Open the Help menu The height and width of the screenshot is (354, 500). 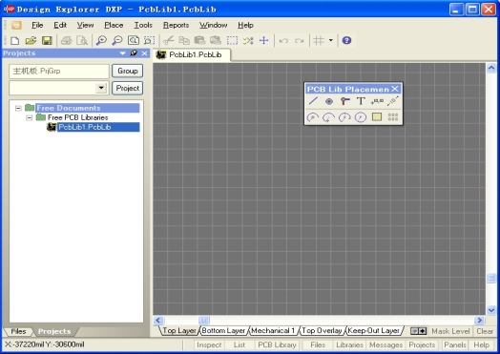coord(245,25)
